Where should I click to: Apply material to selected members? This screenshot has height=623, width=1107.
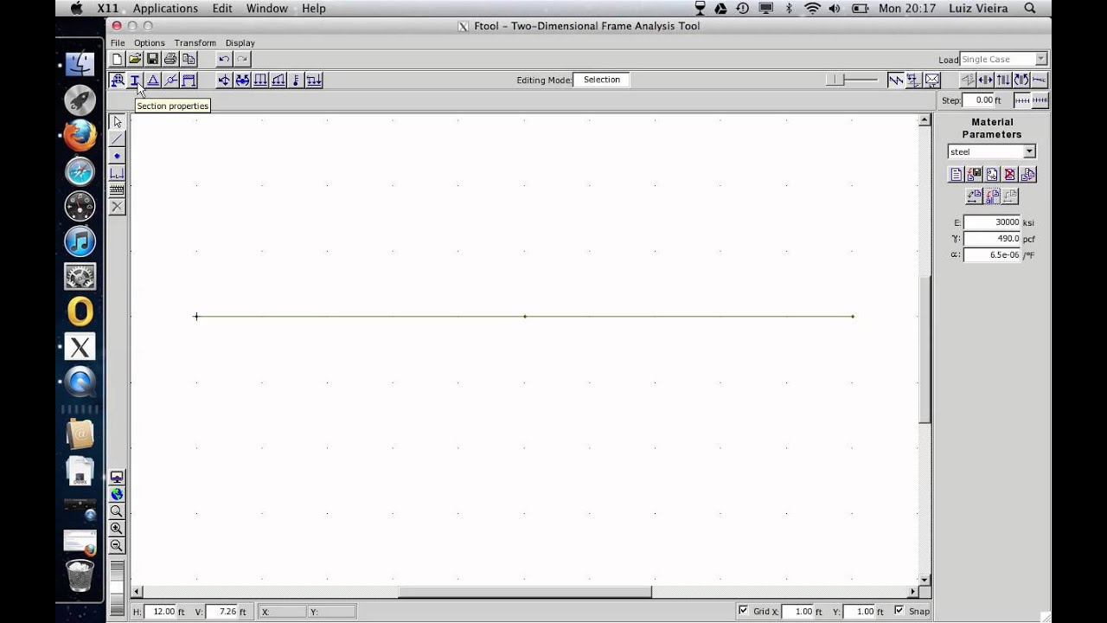point(974,196)
